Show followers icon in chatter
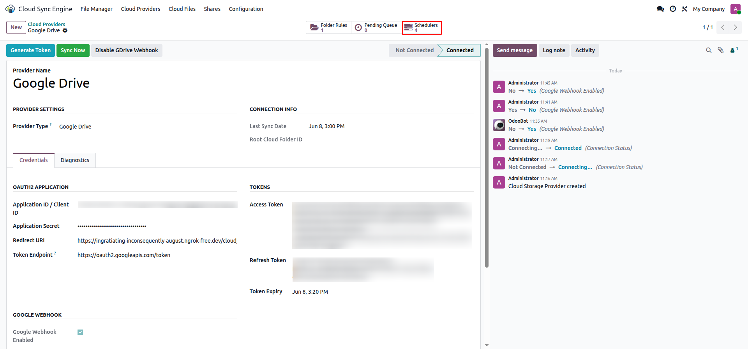This screenshot has width=748, height=349. click(734, 50)
